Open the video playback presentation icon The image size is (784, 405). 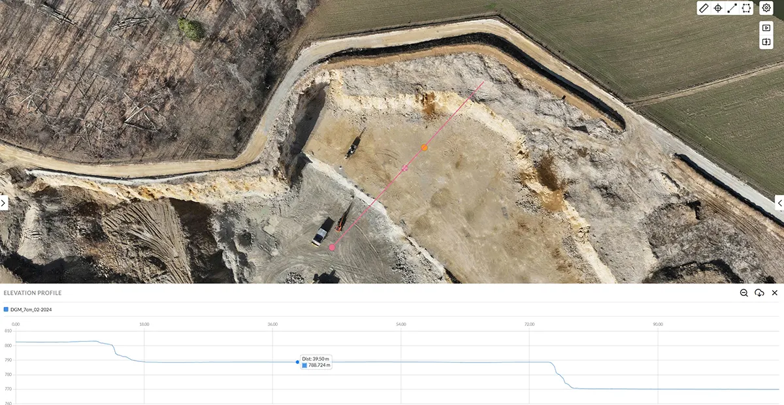point(766,28)
